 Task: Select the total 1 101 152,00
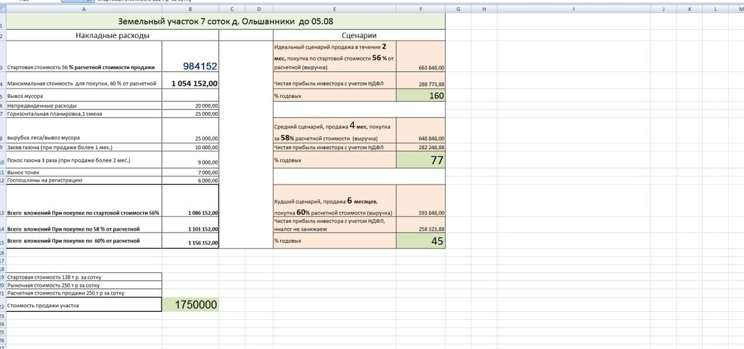(x=190, y=225)
